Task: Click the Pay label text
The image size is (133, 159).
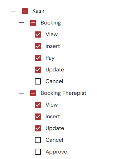Action: [50, 58]
